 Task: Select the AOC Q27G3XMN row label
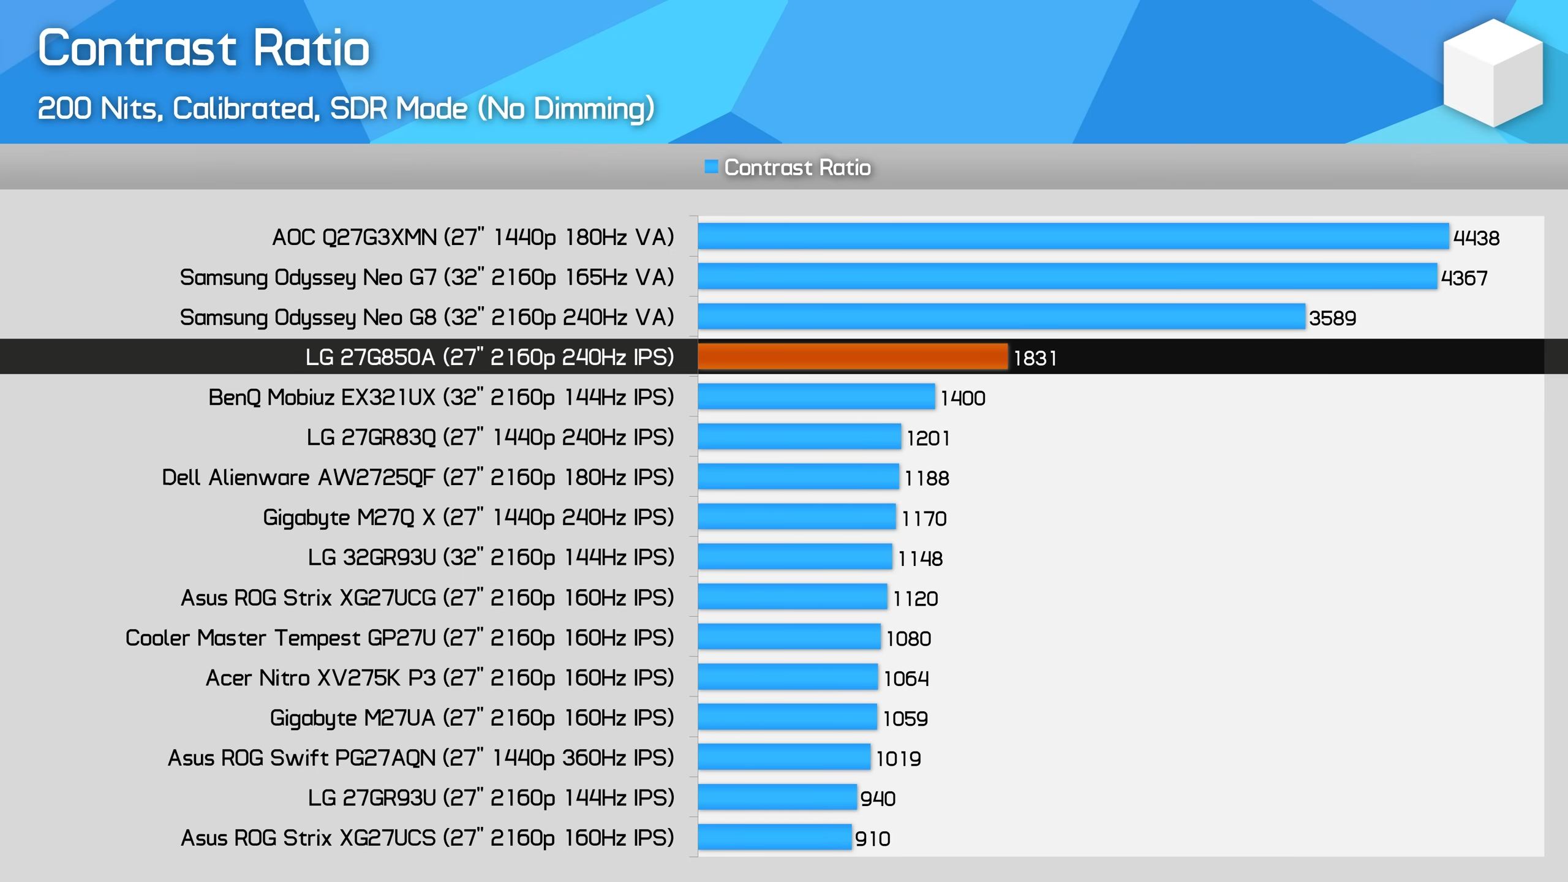pyautogui.click(x=473, y=237)
